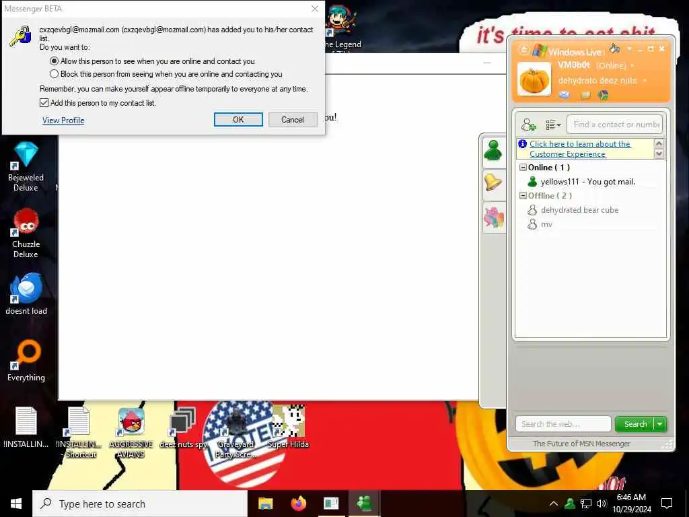Select the pink butterfly tab
Viewport: 689px width, 517px height.
(493, 217)
